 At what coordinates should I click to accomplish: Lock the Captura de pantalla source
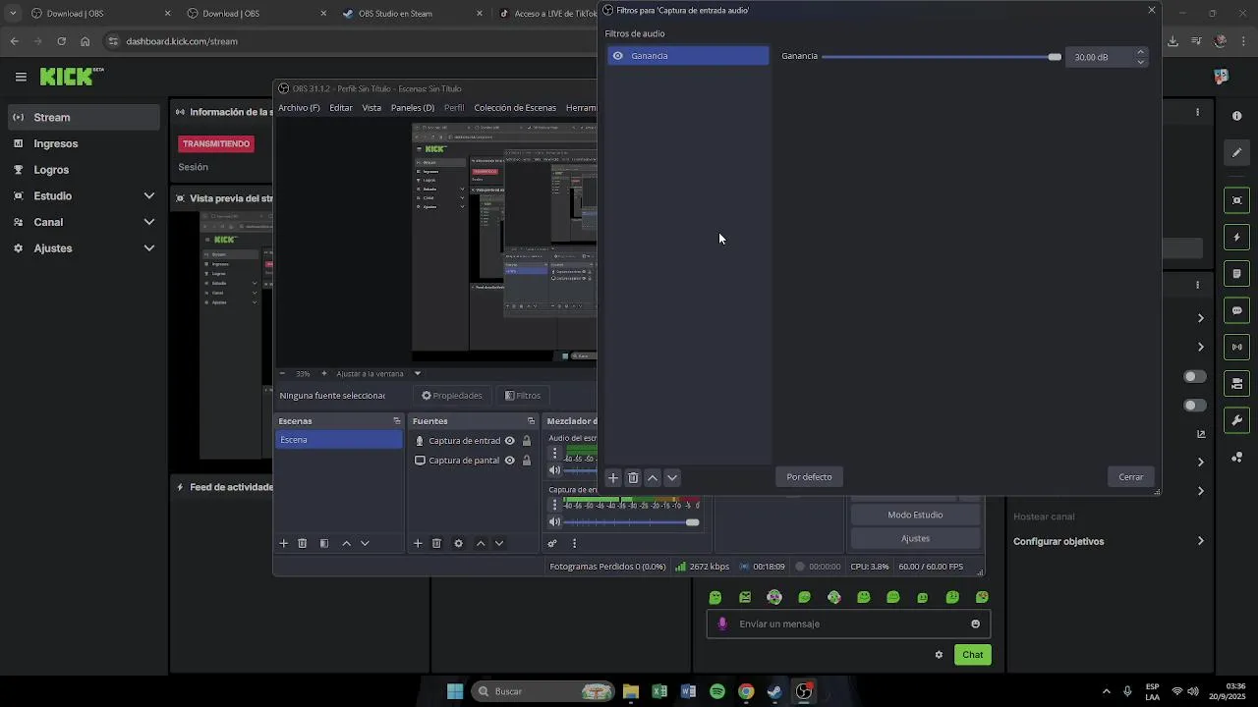(x=527, y=461)
